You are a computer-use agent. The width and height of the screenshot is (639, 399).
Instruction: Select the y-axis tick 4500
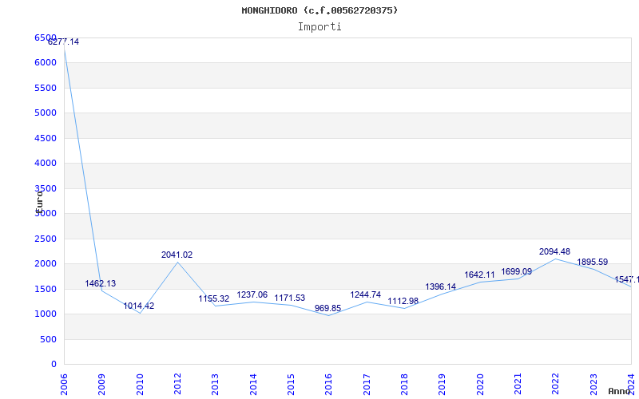(46, 138)
